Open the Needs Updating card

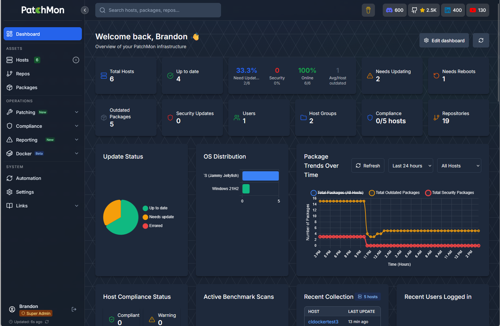coord(392,76)
